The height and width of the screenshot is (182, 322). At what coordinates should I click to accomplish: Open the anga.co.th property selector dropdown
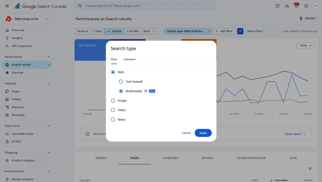tap(27, 19)
